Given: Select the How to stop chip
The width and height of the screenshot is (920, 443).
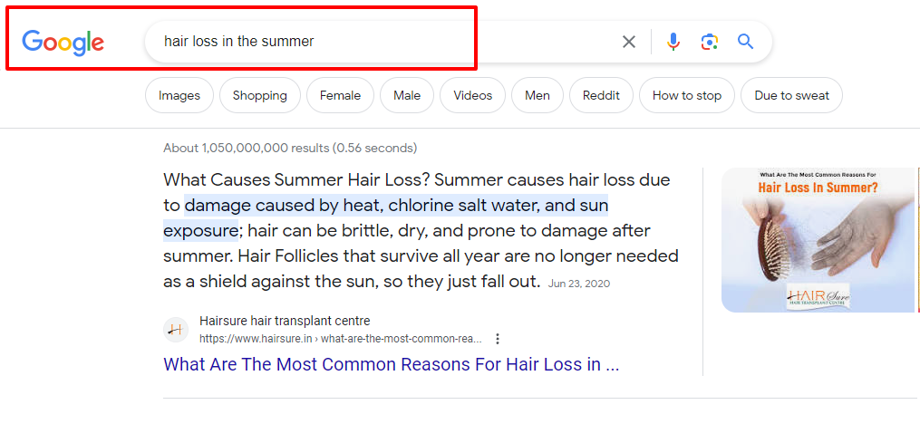Looking at the screenshot, I should click(687, 95).
